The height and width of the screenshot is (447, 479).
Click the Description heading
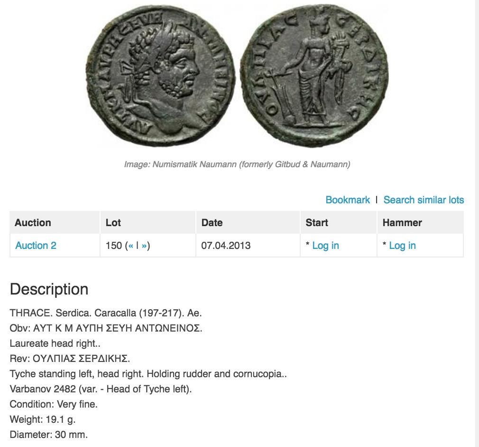(x=49, y=289)
